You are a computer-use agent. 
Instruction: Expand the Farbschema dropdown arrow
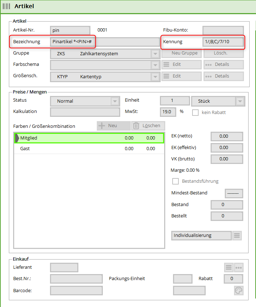pos(155,65)
